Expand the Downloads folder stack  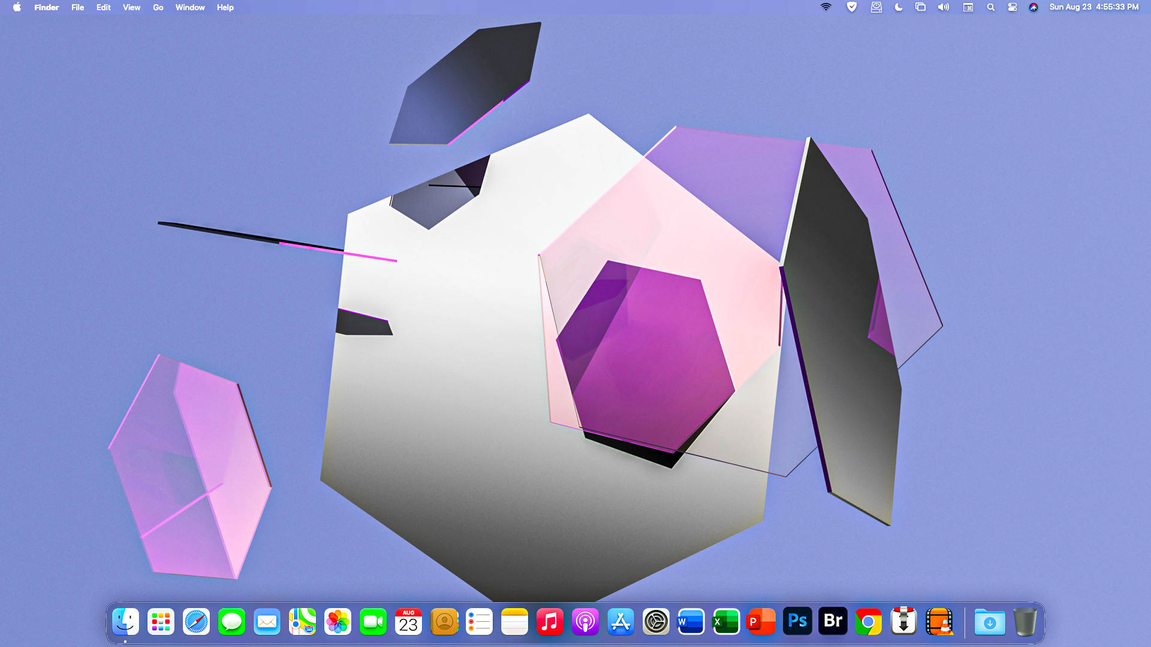click(x=990, y=622)
